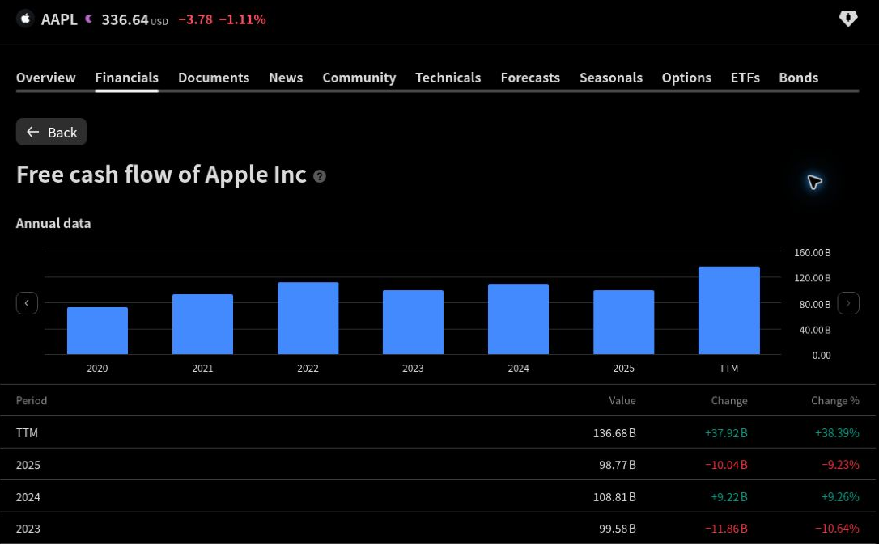Click the TTM bar in the chart
Screen dimensions: 879x544
728,310
